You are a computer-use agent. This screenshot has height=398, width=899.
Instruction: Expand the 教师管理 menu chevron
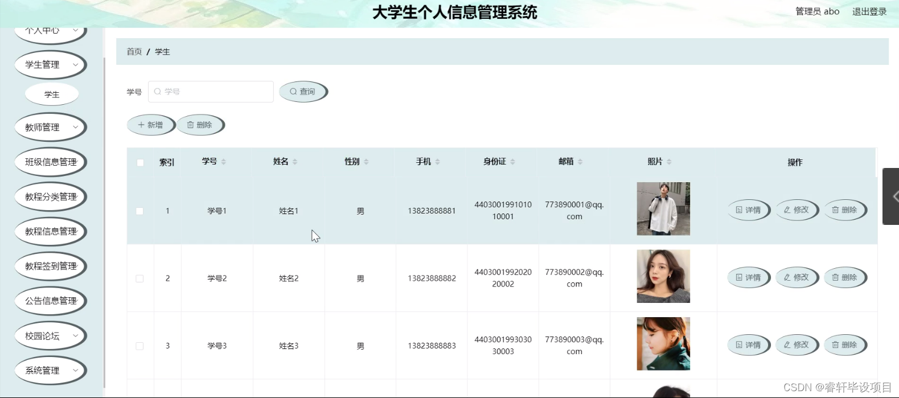point(75,127)
